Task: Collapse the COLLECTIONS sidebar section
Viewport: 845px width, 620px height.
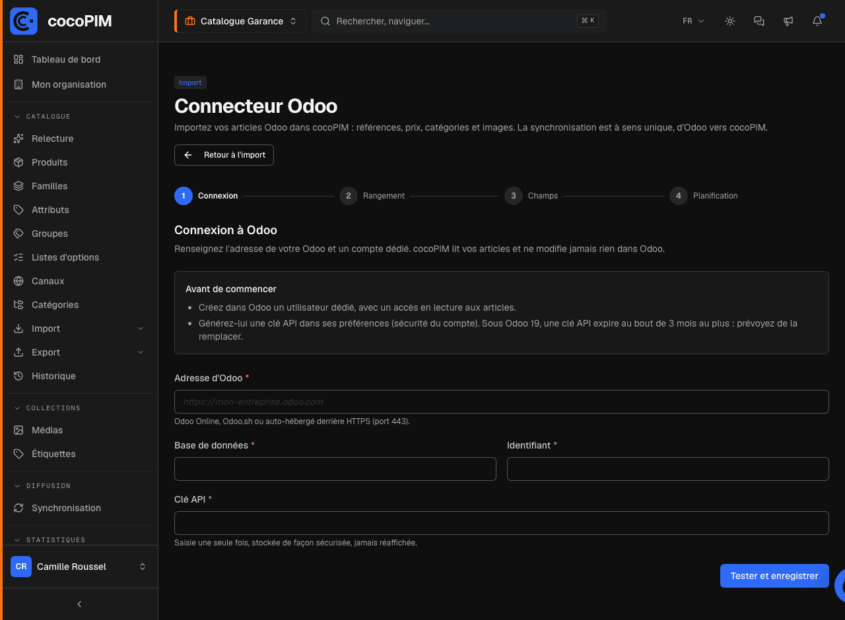Action: 47,408
